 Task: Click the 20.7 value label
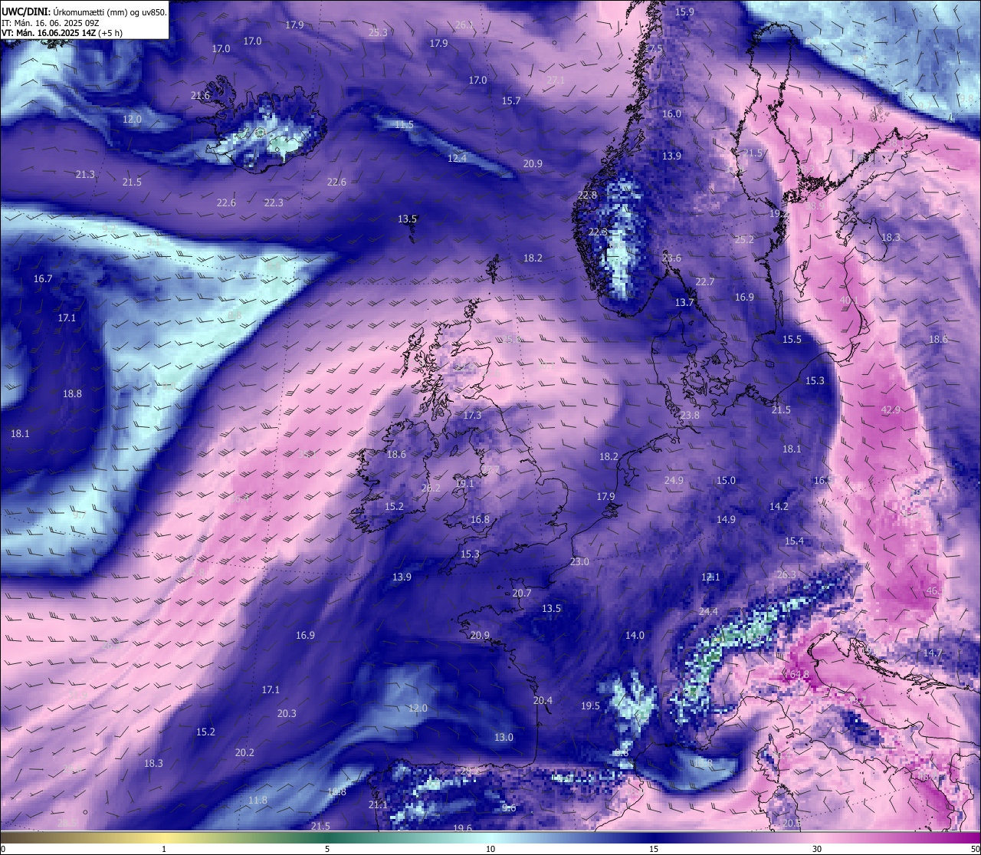[x=522, y=594]
